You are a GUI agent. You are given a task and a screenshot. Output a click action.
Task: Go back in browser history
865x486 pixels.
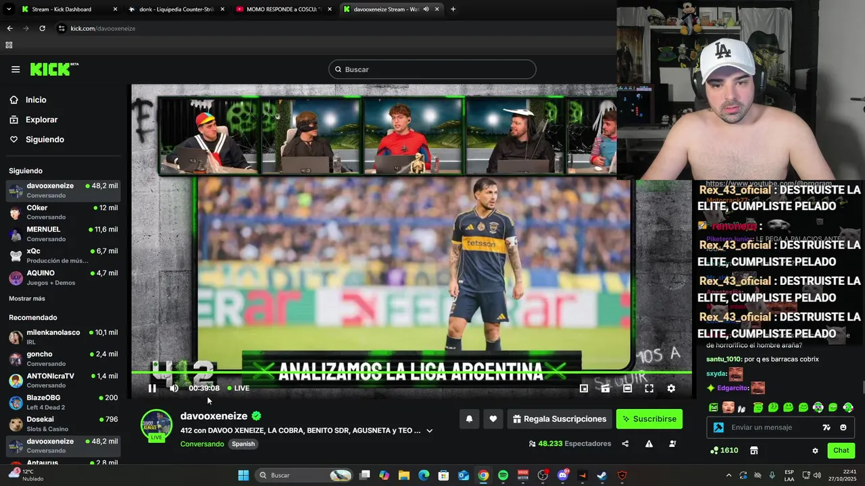(9, 28)
